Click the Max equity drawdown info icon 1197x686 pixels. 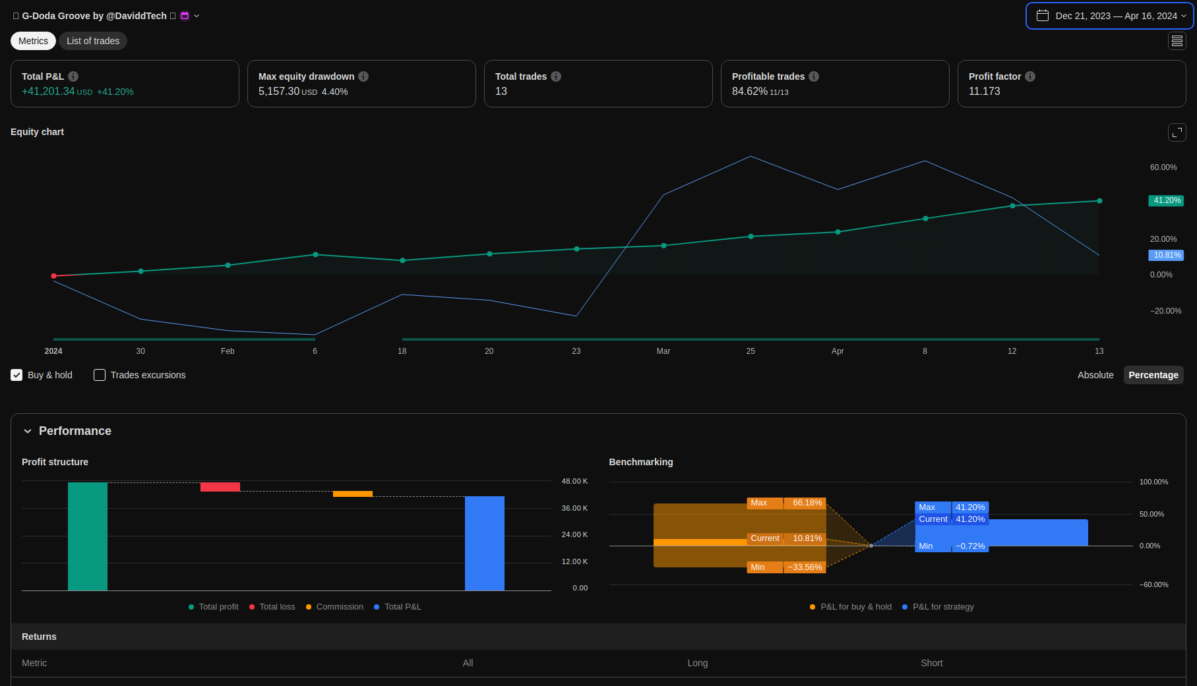click(x=363, y=76)
